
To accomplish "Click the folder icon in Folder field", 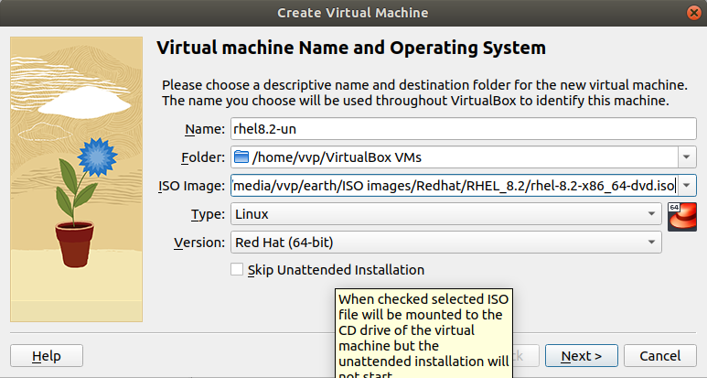I will [x=241, y=157].
